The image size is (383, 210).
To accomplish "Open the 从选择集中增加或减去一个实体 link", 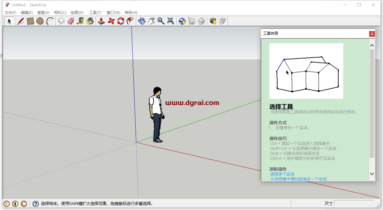I will pyautogui.click(x=298, y=179).
